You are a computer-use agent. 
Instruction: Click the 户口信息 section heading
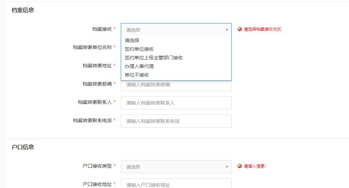23,147
